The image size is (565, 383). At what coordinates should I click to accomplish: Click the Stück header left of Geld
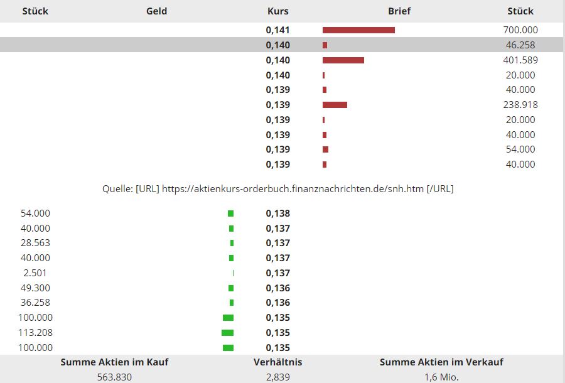(x=35, y=11)
